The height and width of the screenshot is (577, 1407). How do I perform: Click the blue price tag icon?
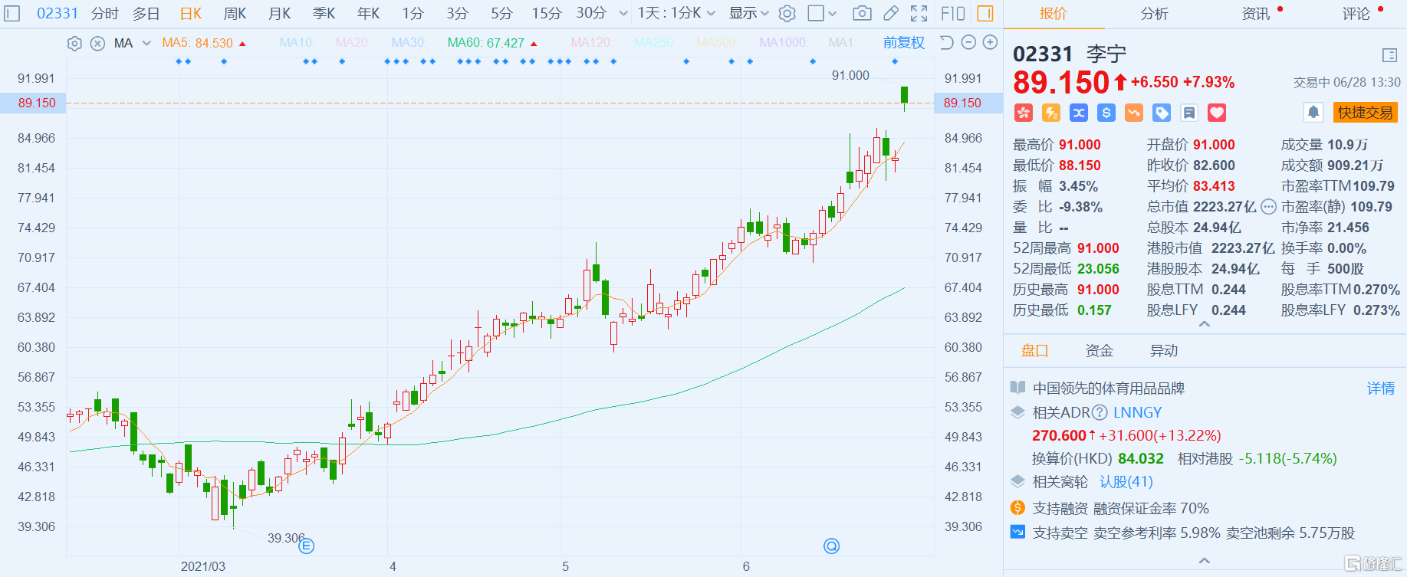pos(1162,113)
